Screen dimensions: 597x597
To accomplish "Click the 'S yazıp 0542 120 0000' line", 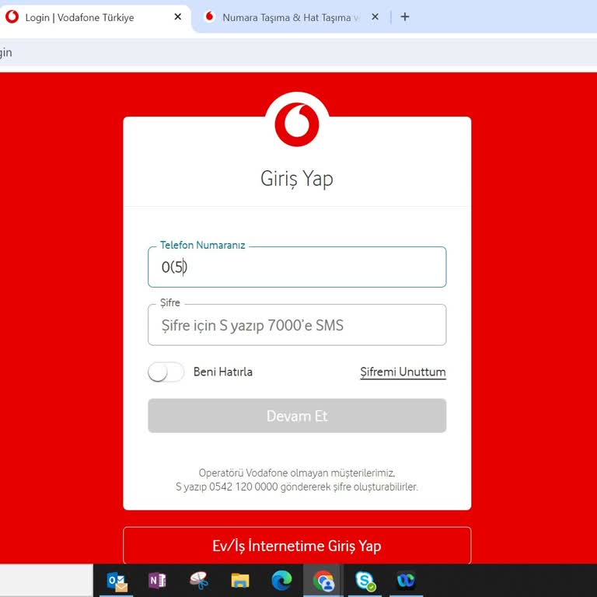I will pyautogui.click(x=297, y=487).
